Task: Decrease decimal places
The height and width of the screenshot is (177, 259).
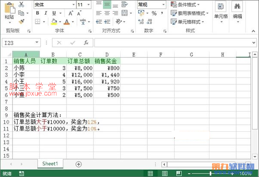Action: click(149, 22)
